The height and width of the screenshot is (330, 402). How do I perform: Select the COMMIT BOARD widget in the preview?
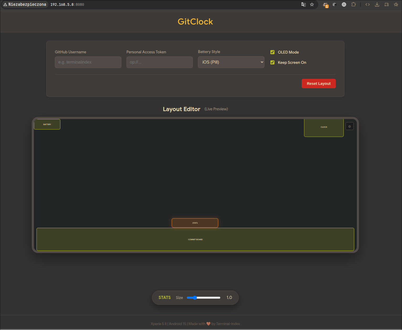pos(195,239)
